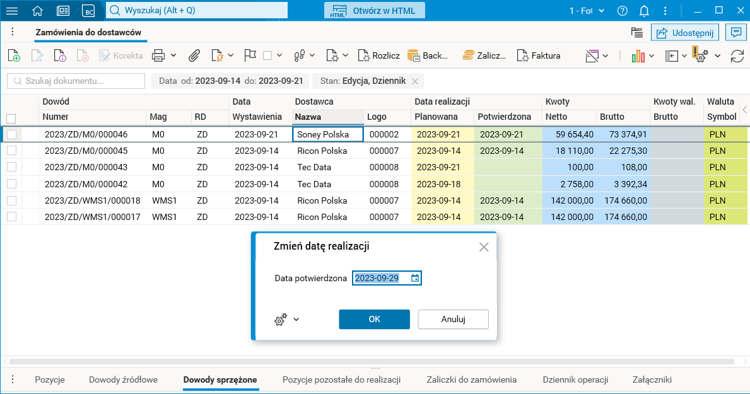Open the Dziennik operacji tab
The height and width of the screenshot is (394, 750).
[x=575, y=380]
